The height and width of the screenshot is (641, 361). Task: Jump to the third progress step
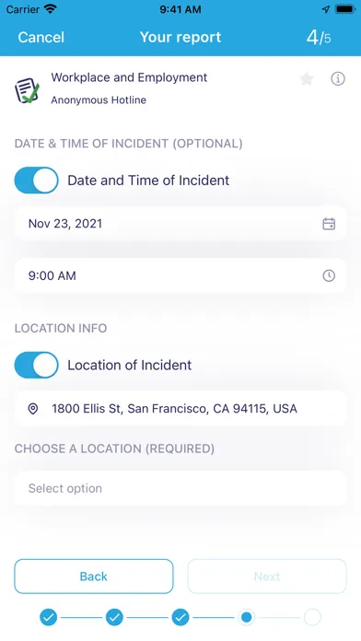tap(180, 617)
